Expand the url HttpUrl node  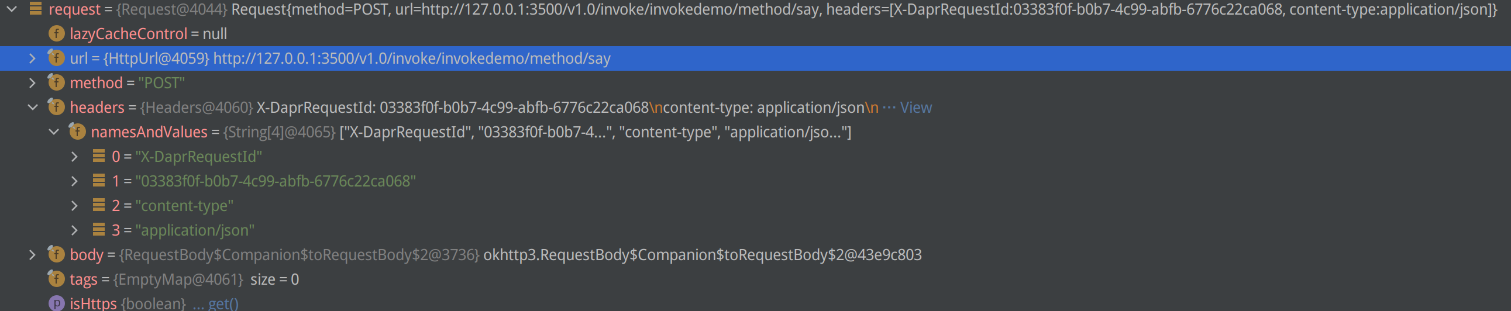click(32, 58)
